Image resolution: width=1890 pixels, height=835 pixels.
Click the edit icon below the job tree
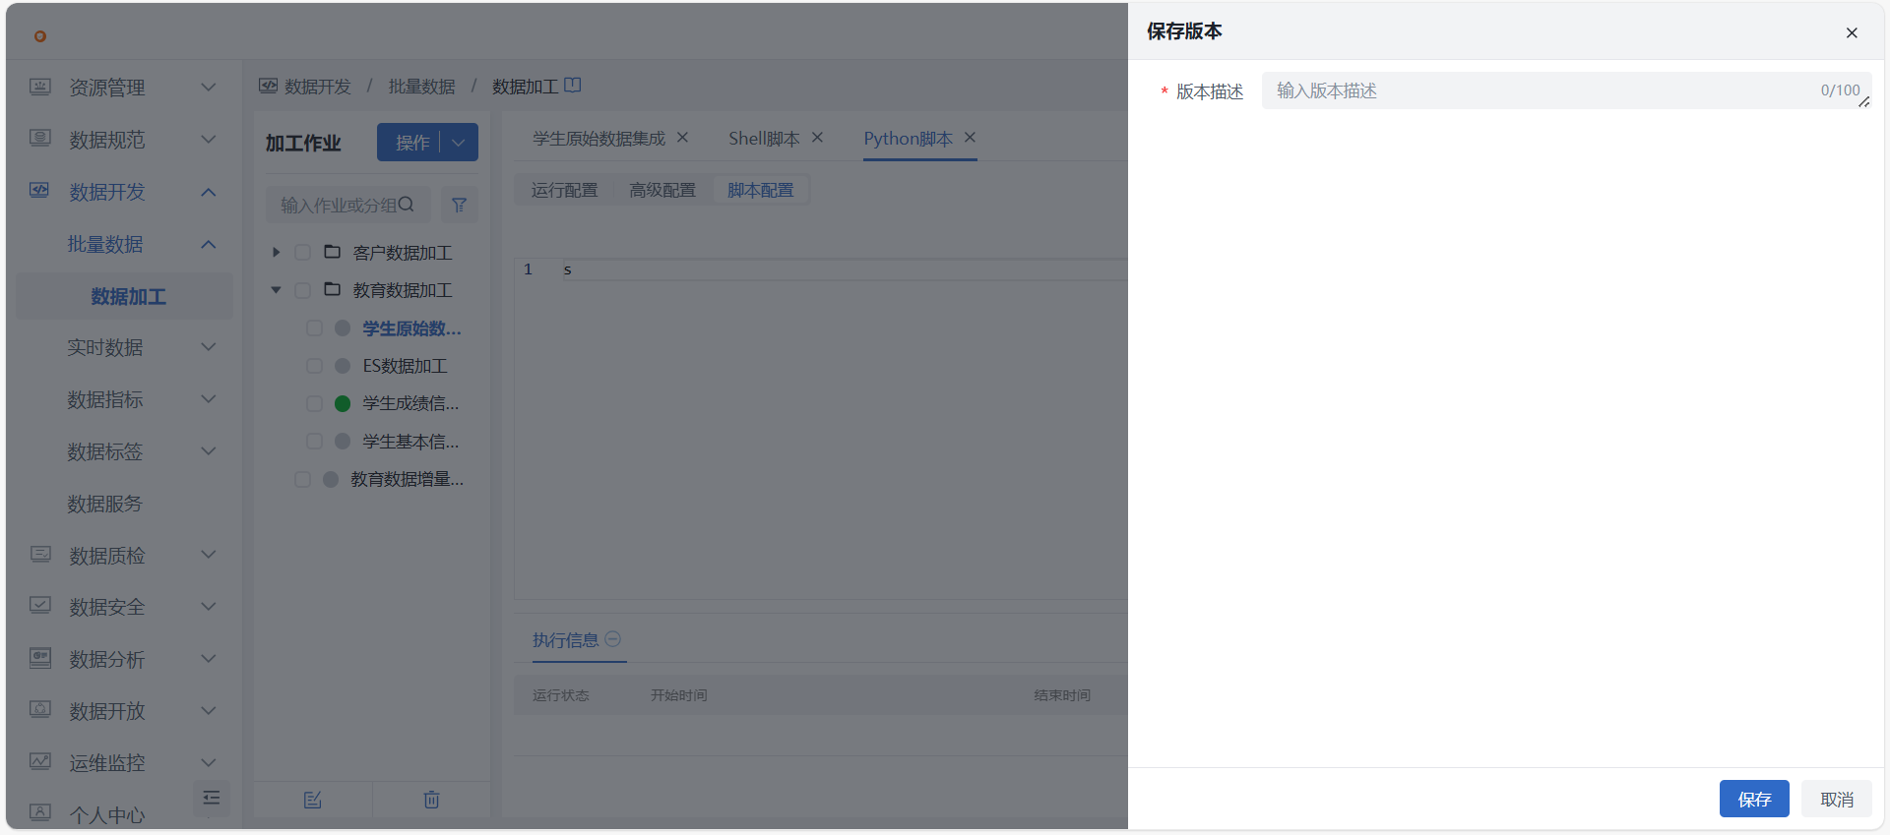(313, 800)
